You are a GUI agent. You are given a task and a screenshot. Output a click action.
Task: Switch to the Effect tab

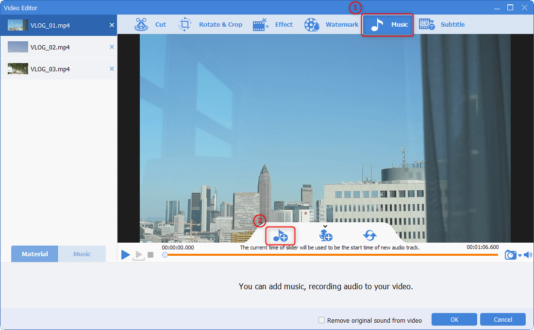point(273,25)
